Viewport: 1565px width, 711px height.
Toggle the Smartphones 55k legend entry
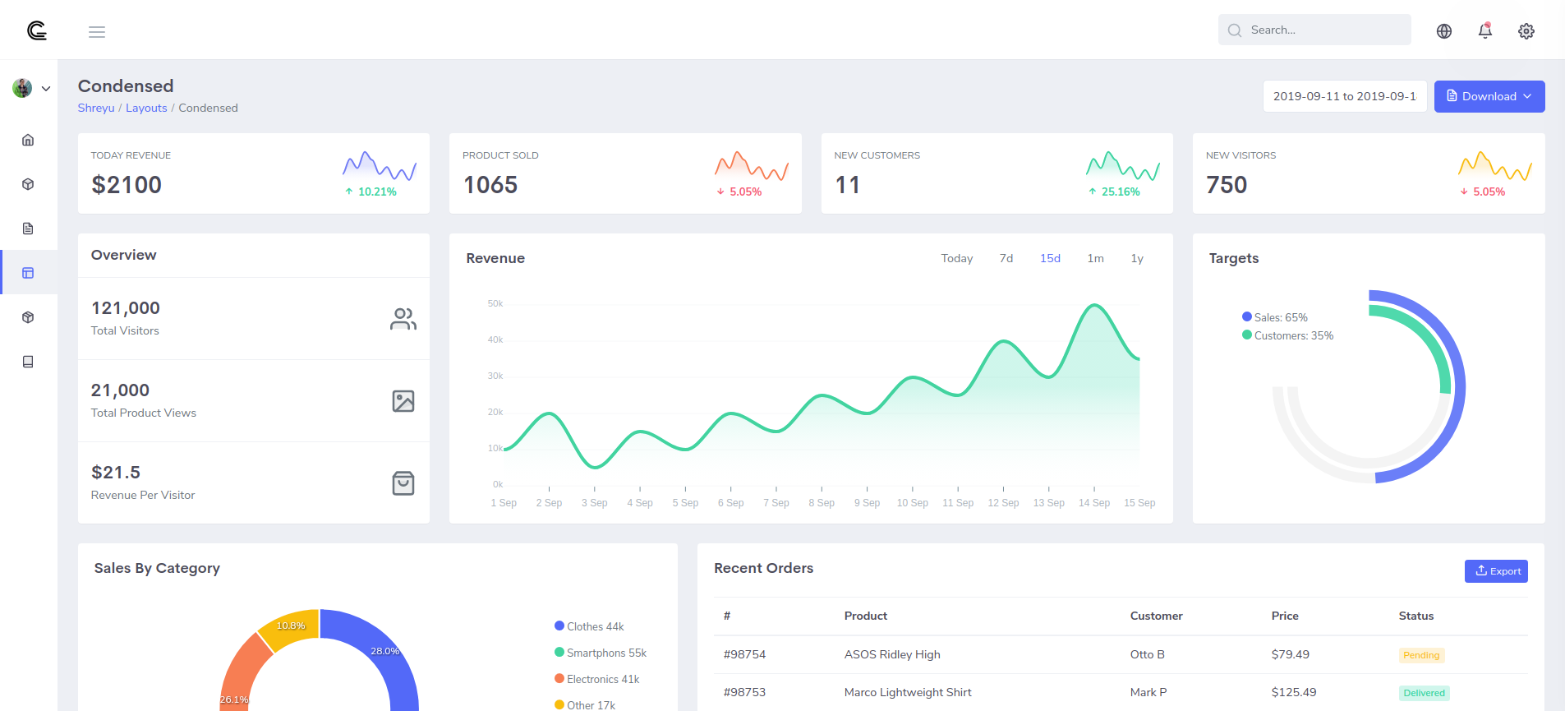point(601,653)
